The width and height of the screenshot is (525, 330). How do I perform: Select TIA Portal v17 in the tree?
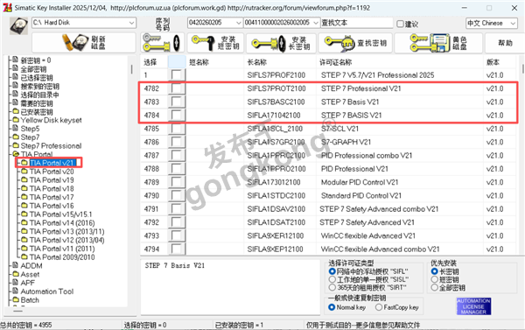point(52,197)
